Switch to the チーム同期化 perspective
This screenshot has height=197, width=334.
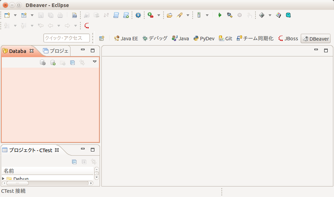pos(255,39)
